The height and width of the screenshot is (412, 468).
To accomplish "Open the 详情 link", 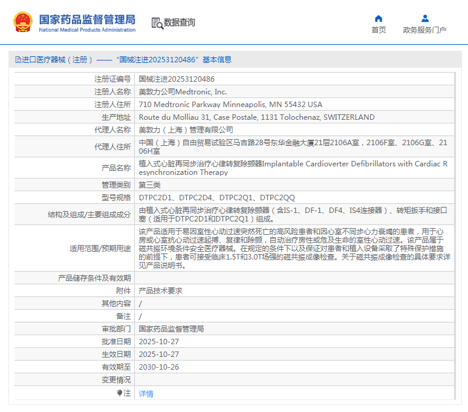I will 146,394.
